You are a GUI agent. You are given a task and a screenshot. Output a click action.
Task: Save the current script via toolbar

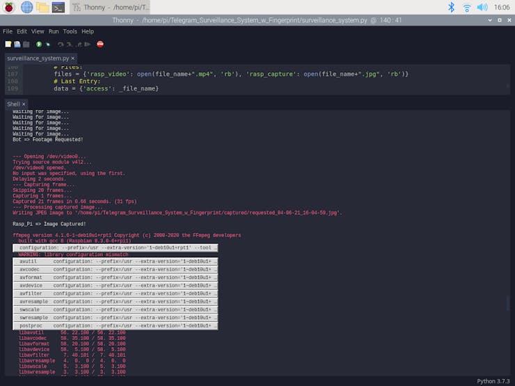(x=27, y=44)
